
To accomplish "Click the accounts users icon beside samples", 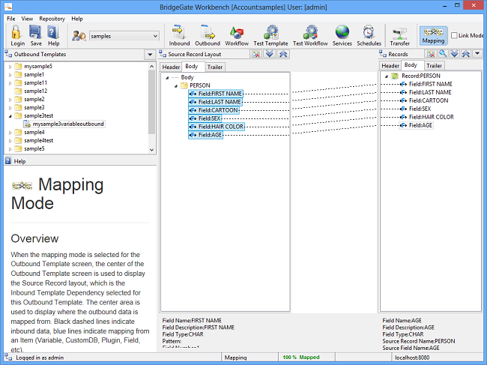I will 79,36.
